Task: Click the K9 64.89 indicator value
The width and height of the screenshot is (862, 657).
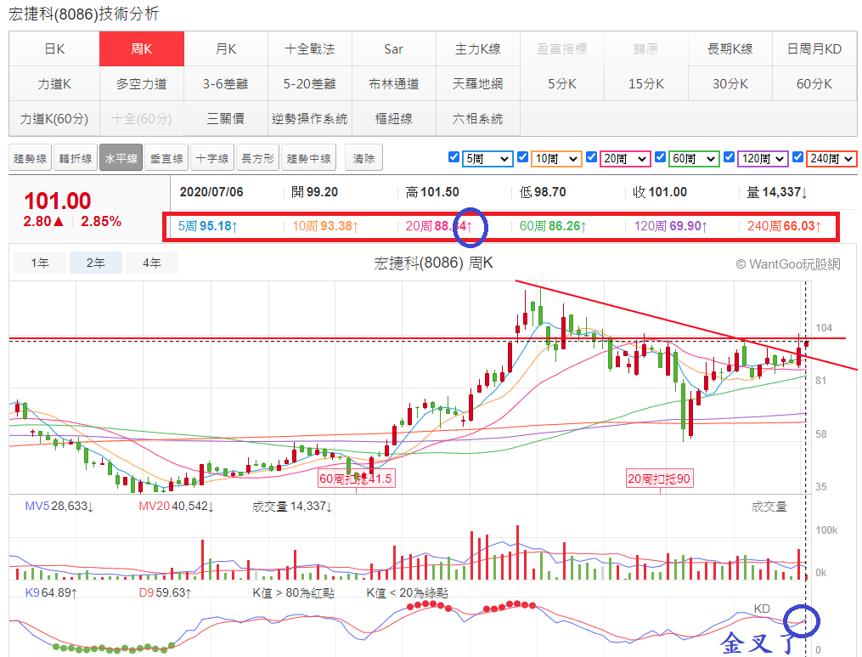Action: (x=51, y=593)
